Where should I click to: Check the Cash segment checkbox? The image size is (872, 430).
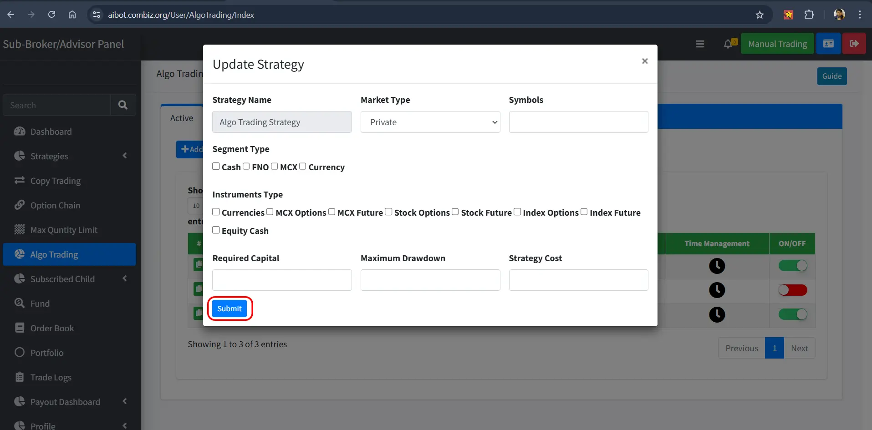tap(216, 166)
